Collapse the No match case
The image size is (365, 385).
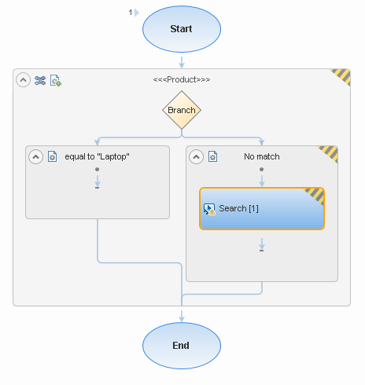(196, 157)
